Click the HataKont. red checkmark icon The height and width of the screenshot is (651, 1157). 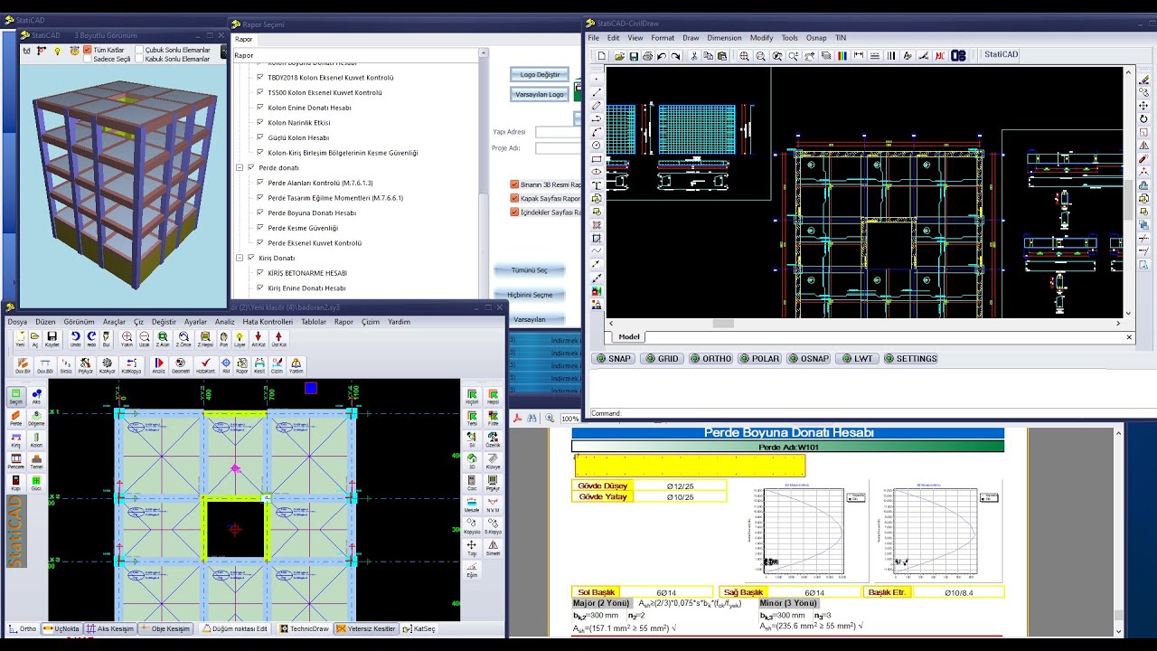click(205, 365)
